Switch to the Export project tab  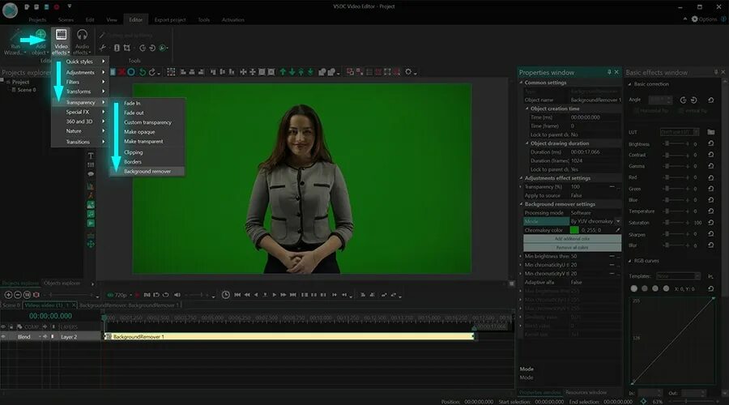click(170, 19)
